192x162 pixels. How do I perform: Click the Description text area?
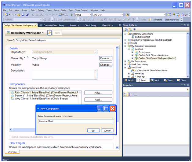point(64,74)
